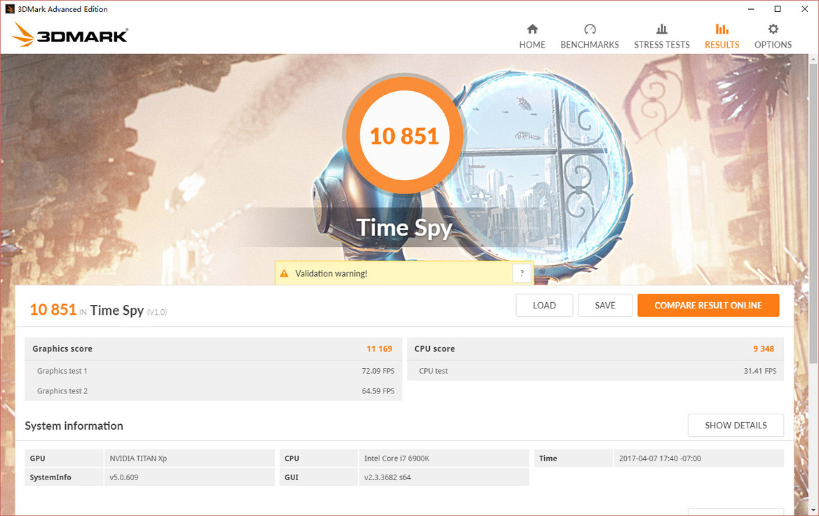
Task: Select the highlighted Results icon
Action: click(x=722, y=29)
